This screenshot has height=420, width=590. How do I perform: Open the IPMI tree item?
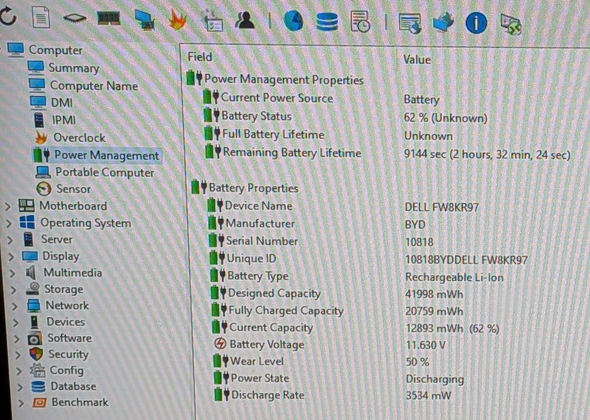(x=55, y=120)
